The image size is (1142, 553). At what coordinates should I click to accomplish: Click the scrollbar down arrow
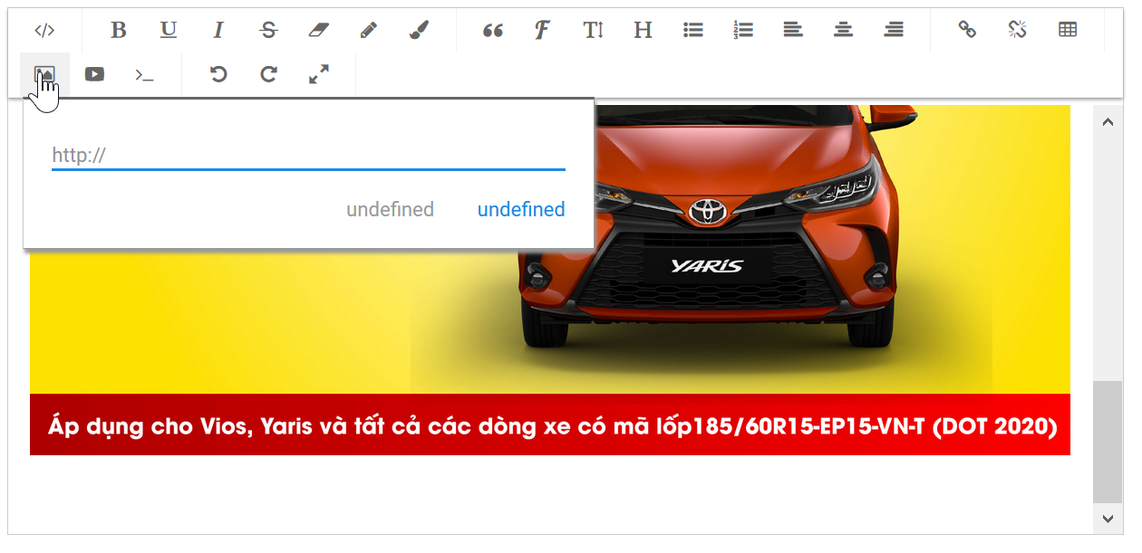point(1108,518)
